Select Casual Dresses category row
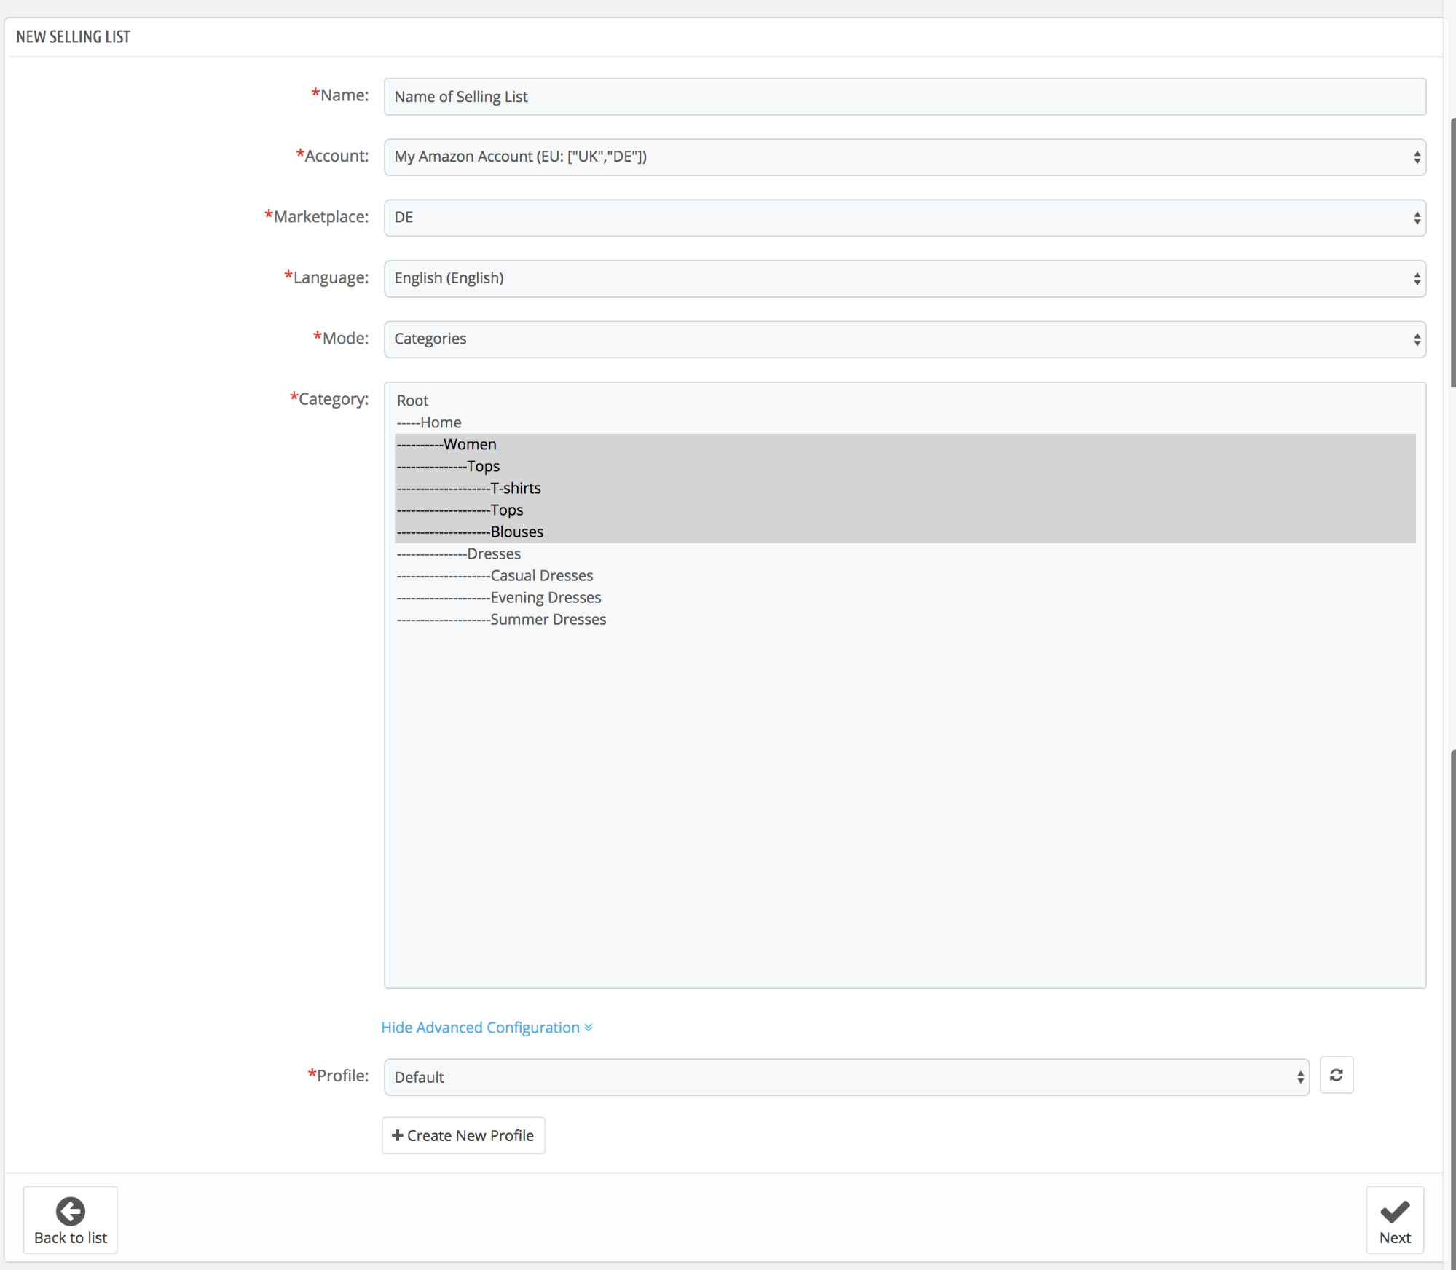The image size is (1456, 1270). click(905, 575)
